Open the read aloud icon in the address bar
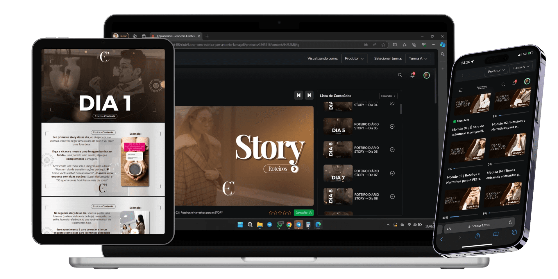 click(375, 45)
